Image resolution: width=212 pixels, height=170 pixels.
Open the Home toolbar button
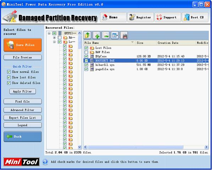click(113, 17)
